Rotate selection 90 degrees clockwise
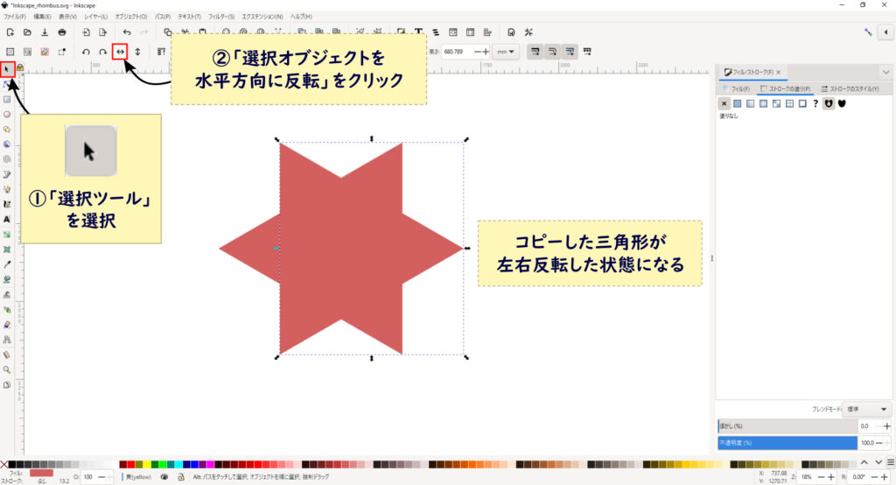The width and height of the screenshot is (896, 485). [x=103, y=52]
